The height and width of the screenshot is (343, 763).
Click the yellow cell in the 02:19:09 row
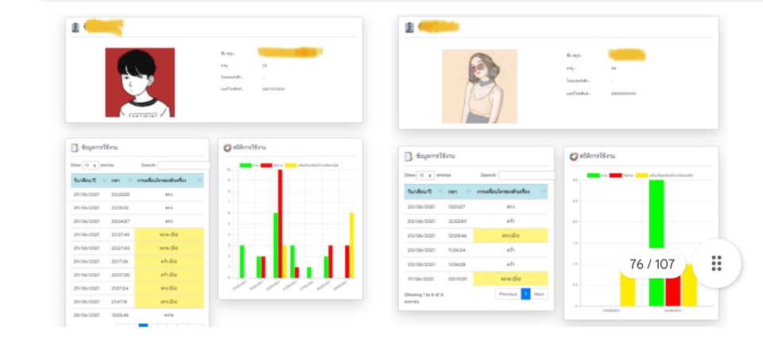click(x=510, y=279)
